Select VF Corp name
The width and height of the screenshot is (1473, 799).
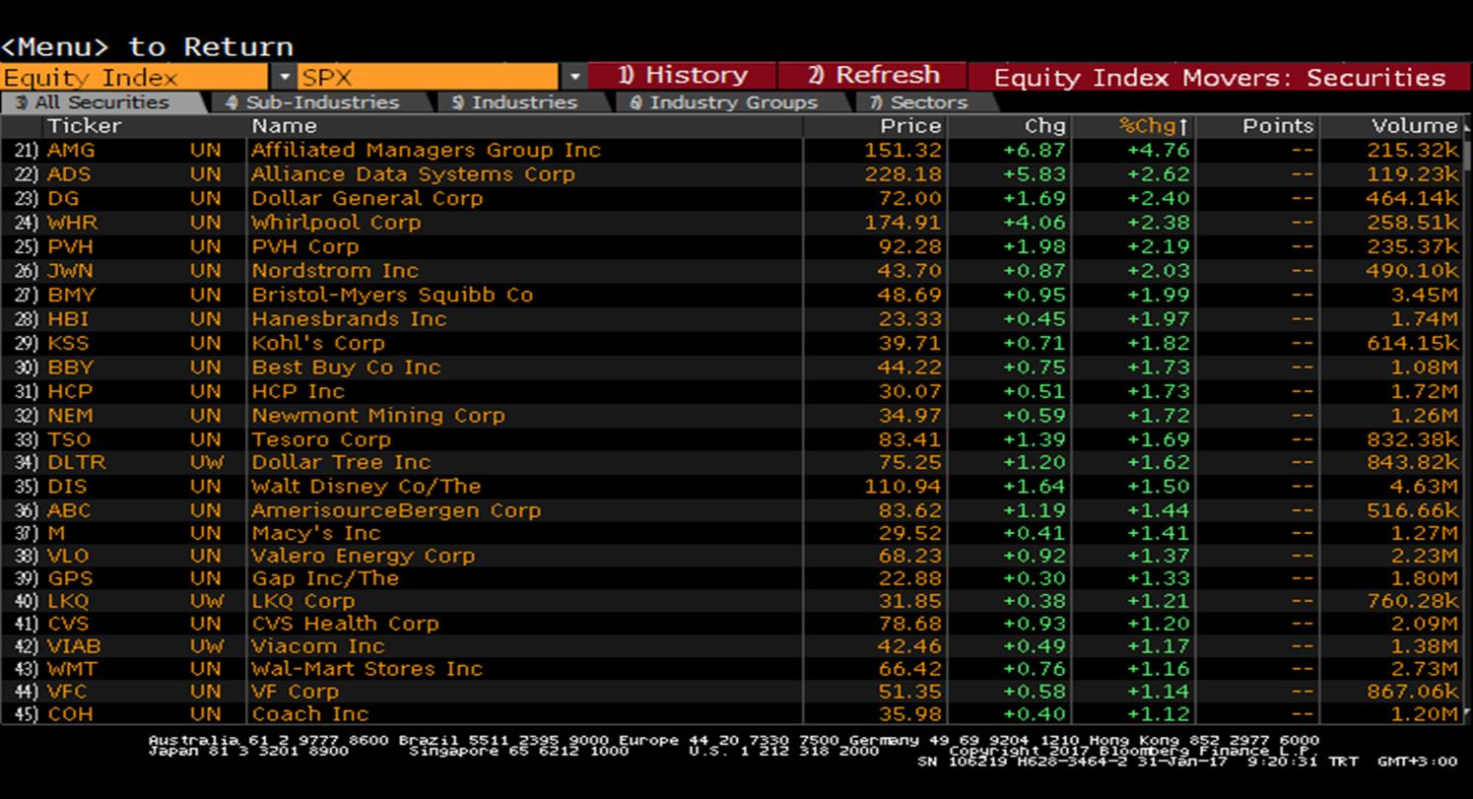pos(295,692)
